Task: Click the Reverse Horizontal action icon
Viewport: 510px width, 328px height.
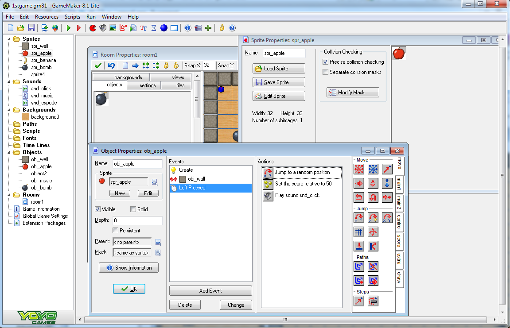Action: (x=359, y=197)
